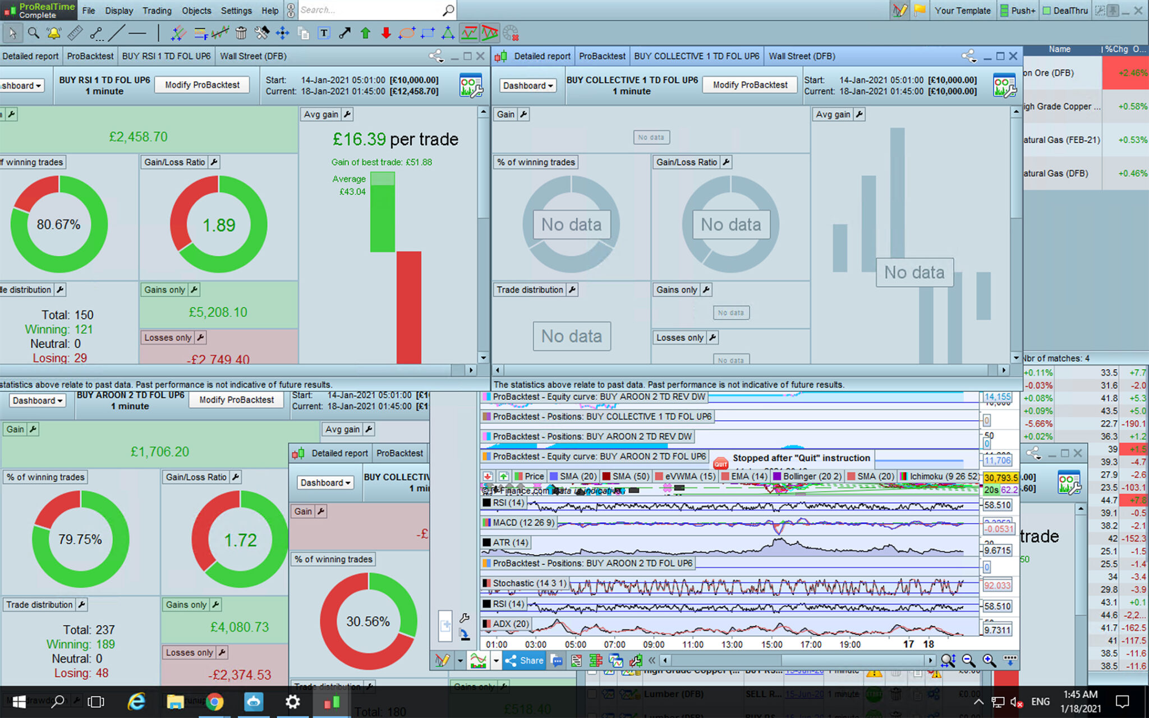Viewport: 1149px width, 718px height.
Task: Click Modify ProBacktest for BUY RSI 1
Action: (x=202, y=85)
